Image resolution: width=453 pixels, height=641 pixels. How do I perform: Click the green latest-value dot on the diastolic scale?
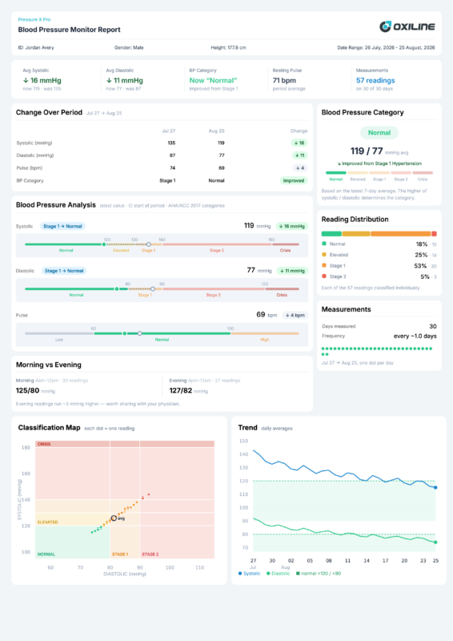pyautogui.click(x=117, y=289)
